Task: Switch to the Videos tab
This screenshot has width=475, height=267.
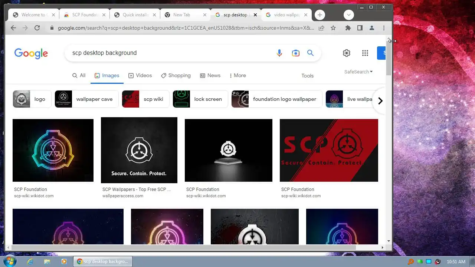Action: tap(140, 75)
